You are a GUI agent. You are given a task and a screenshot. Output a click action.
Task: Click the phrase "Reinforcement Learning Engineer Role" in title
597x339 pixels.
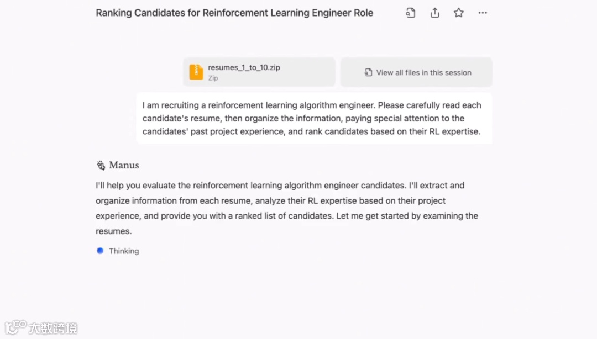pyautogui.click(x=287, y=13)
